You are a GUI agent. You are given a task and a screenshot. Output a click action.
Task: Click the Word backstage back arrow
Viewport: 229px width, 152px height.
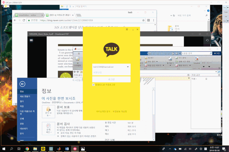[22, 84]
